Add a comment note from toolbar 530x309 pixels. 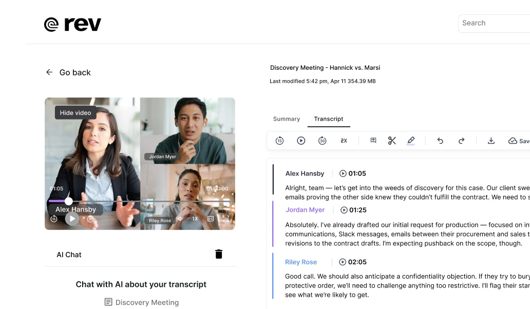[373, 140]
